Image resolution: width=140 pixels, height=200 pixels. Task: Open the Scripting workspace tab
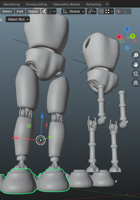click(94, 4)
